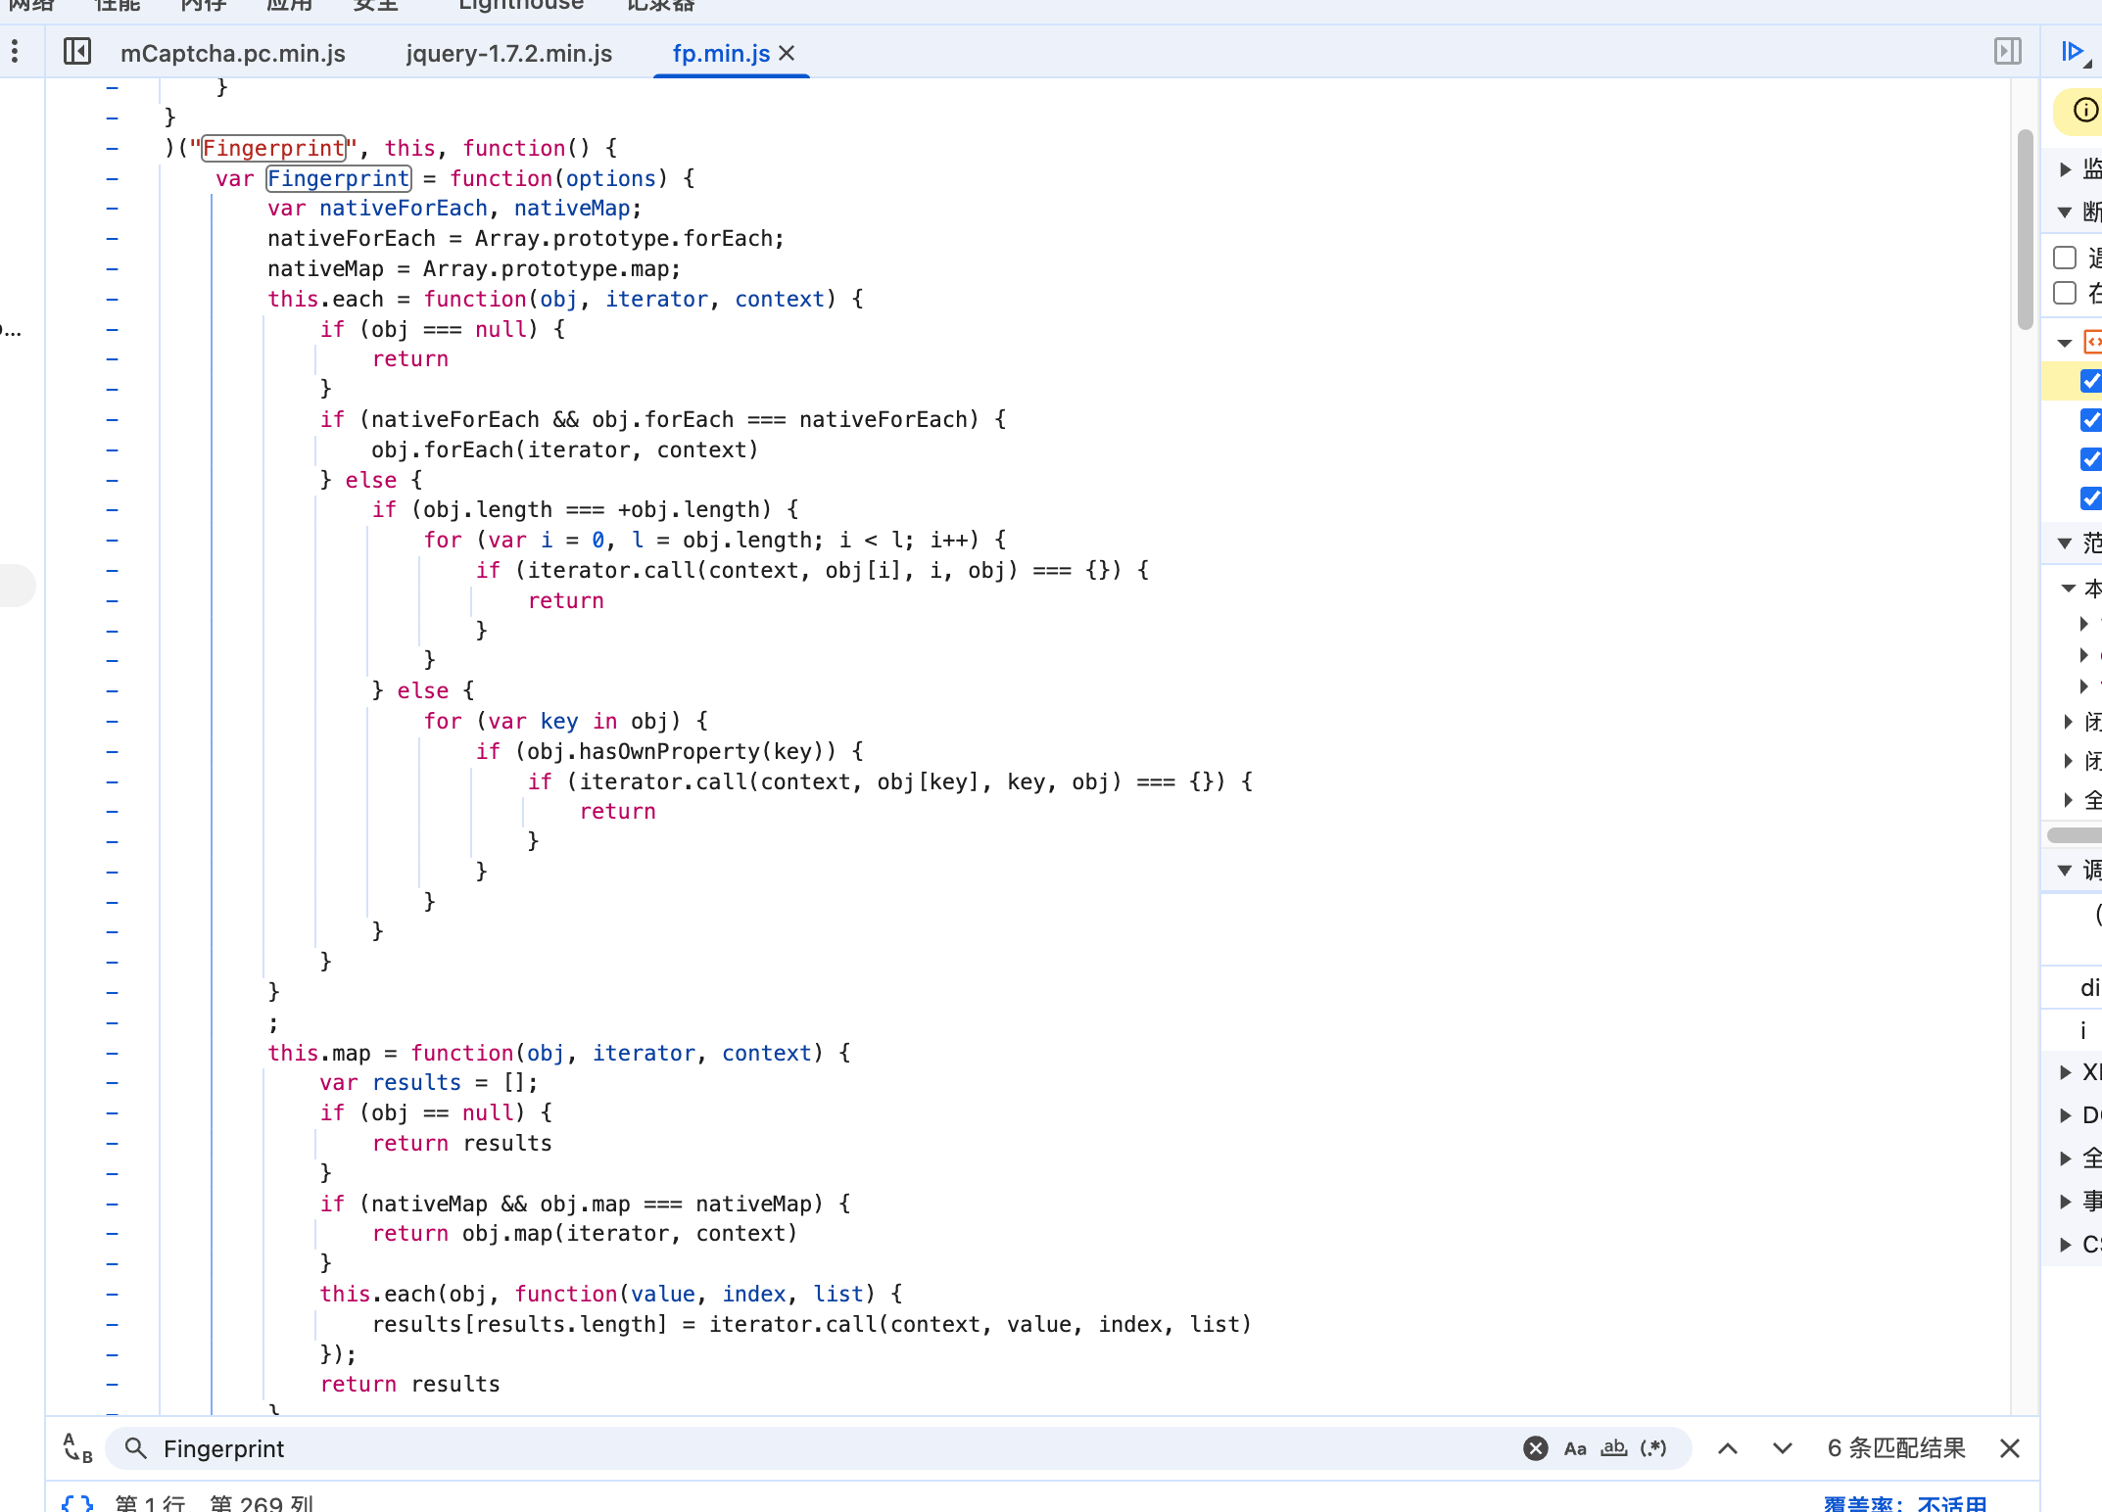Click the orange script file icon in breakpoints
The height and width of the screenshot is (1512, 2102).
(x=2092, y=342)
